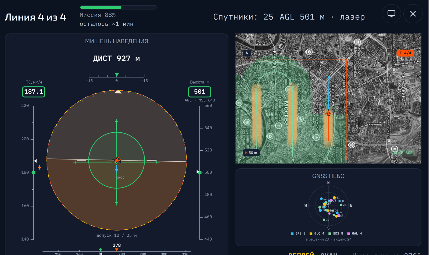Click the north compass N badge on the map
The image size is (430, 255).
(247, 53)
